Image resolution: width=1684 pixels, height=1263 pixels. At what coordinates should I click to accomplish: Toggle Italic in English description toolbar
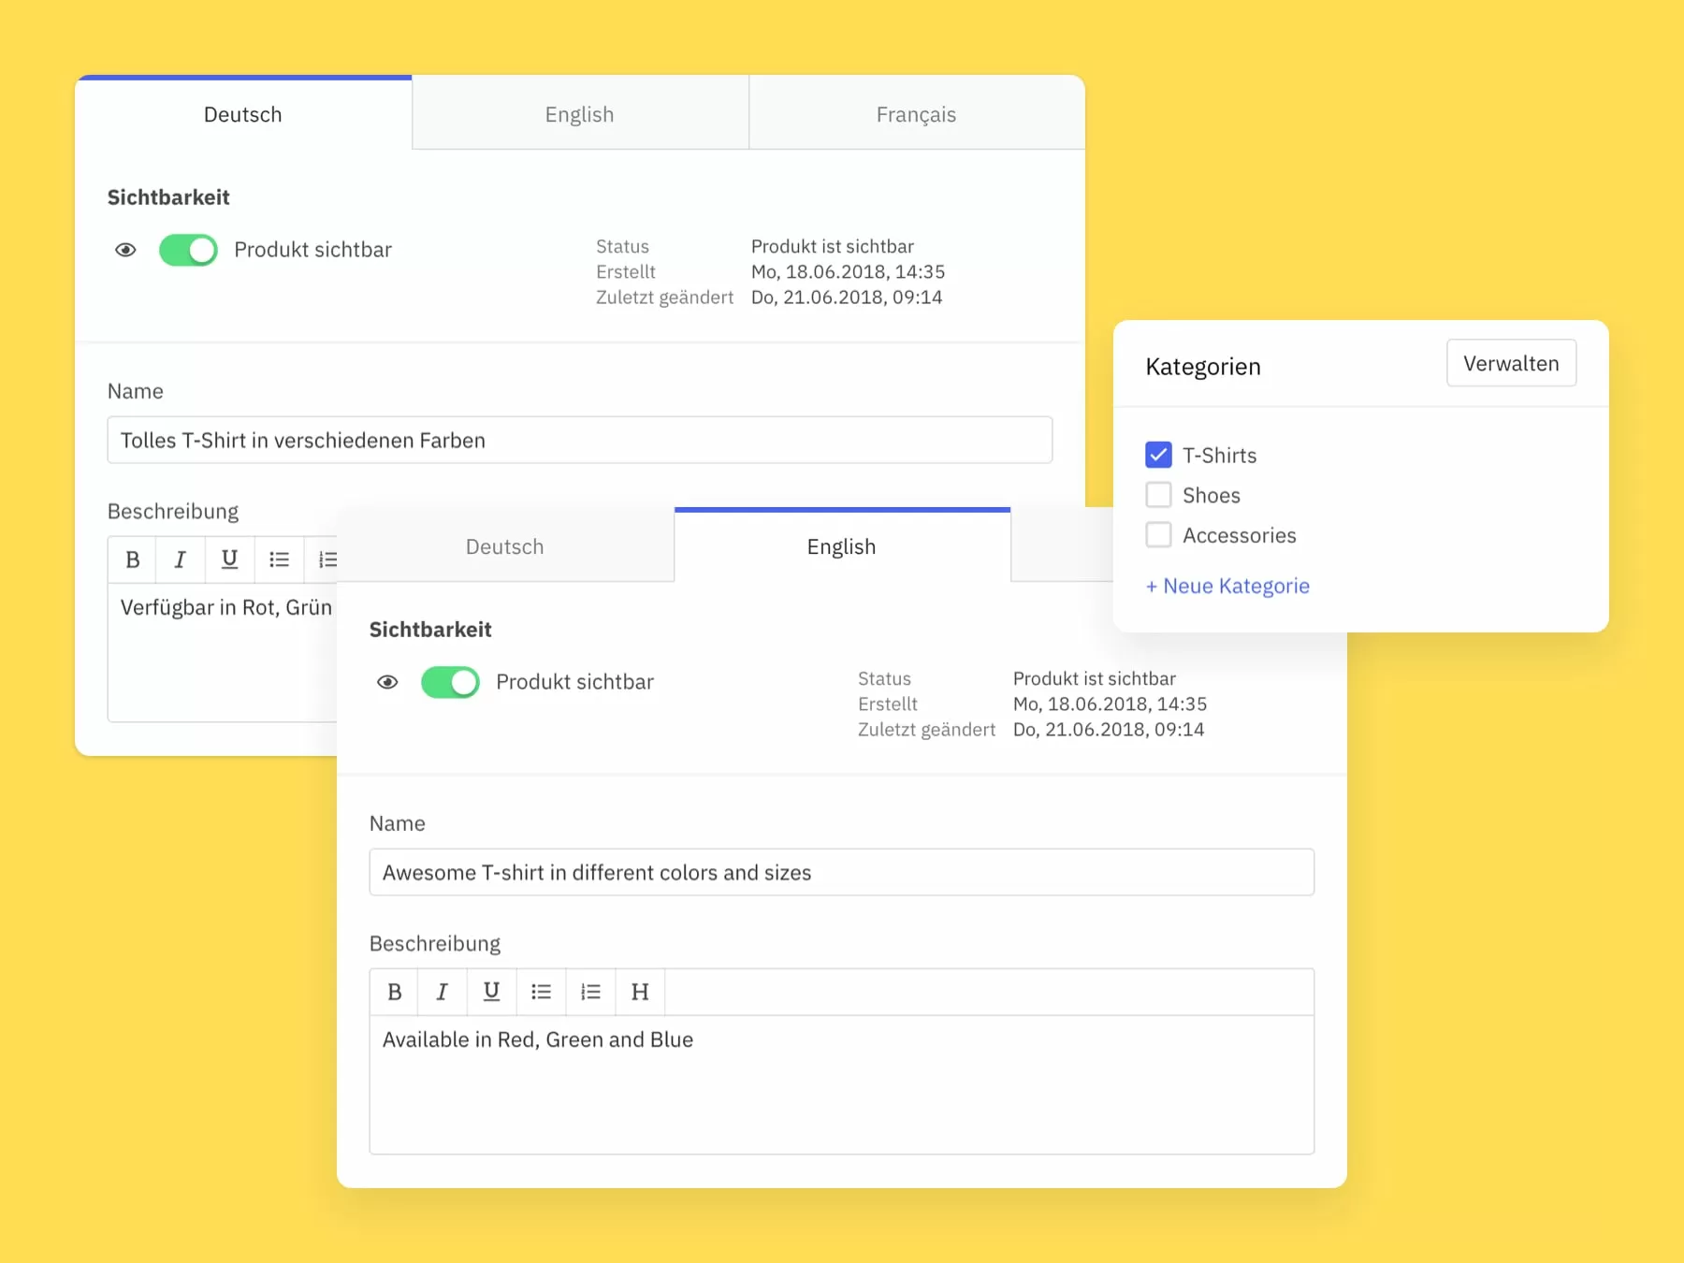tap(443, 992)
